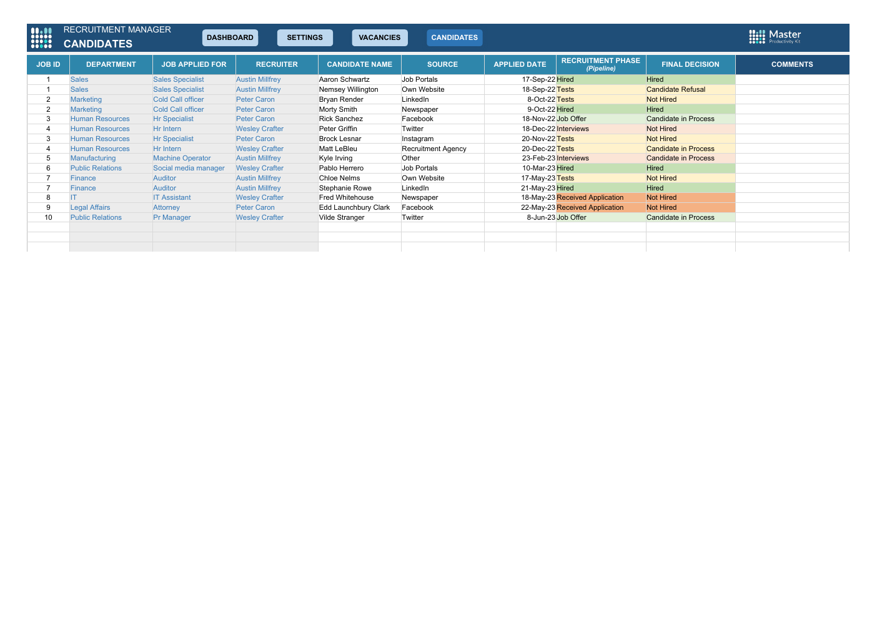877x620 pixels.
Task: Select Peter Griffin's Interviews phase cell
Action: tap(601, 129)
